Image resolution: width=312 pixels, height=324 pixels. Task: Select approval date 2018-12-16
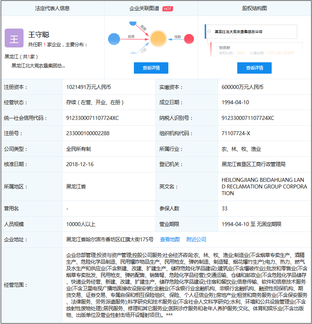(x=80, y=164)
